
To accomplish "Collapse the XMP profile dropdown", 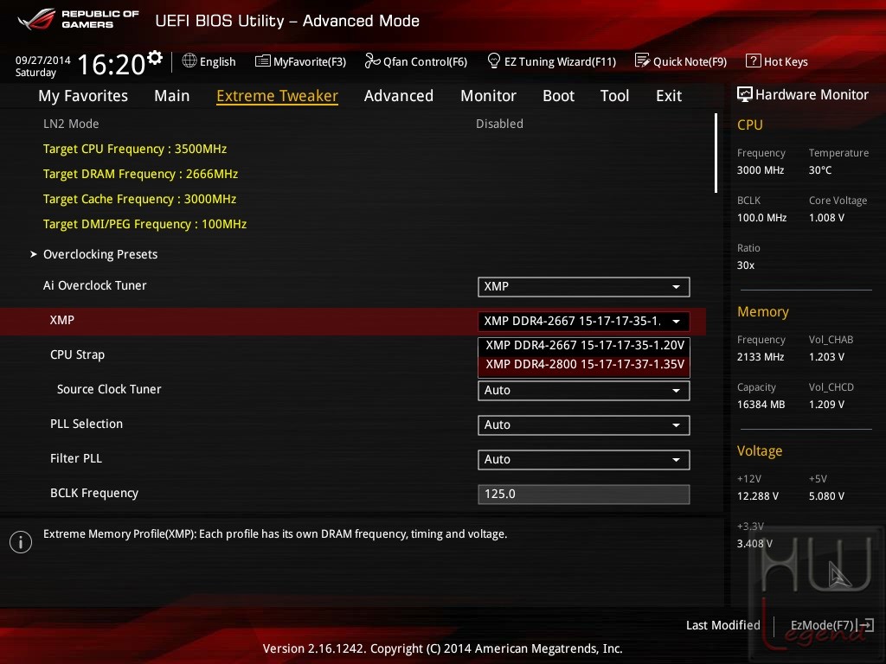I will coord(584,322).
